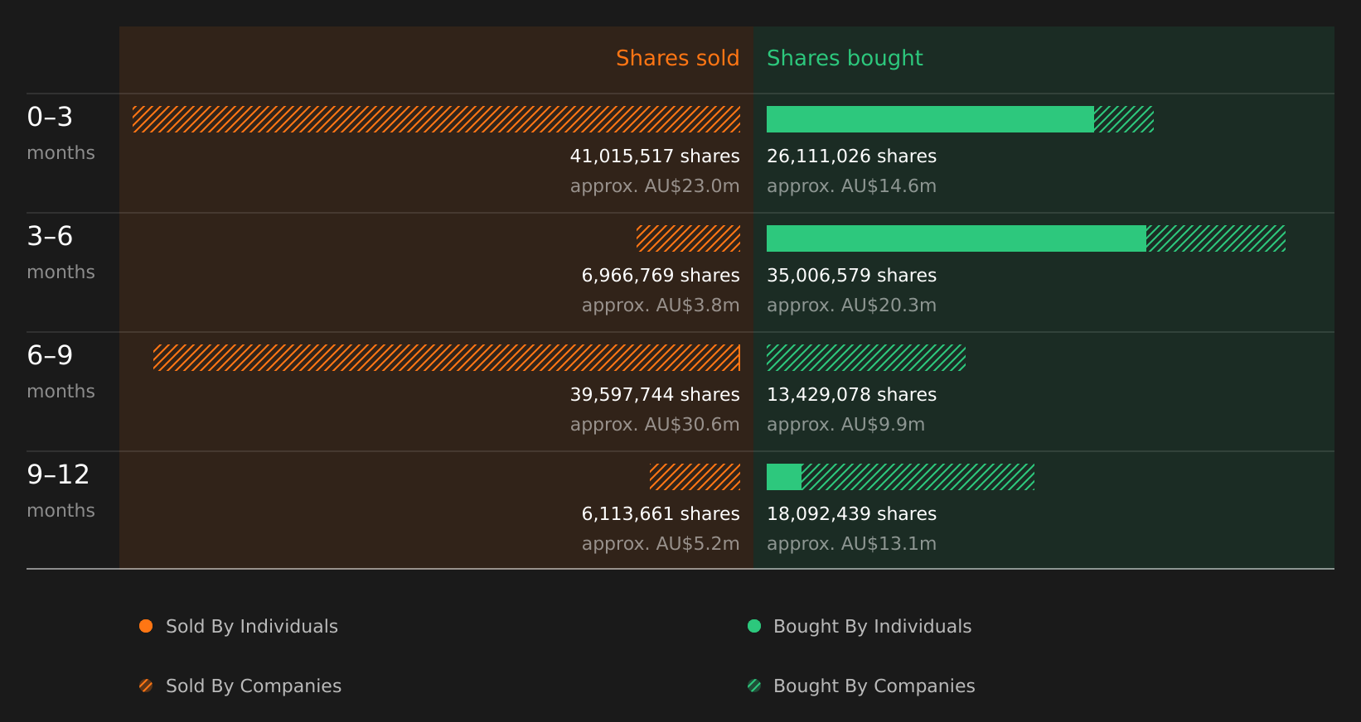Click the 3–6 months solid green bought bar

tap(957, 238)
